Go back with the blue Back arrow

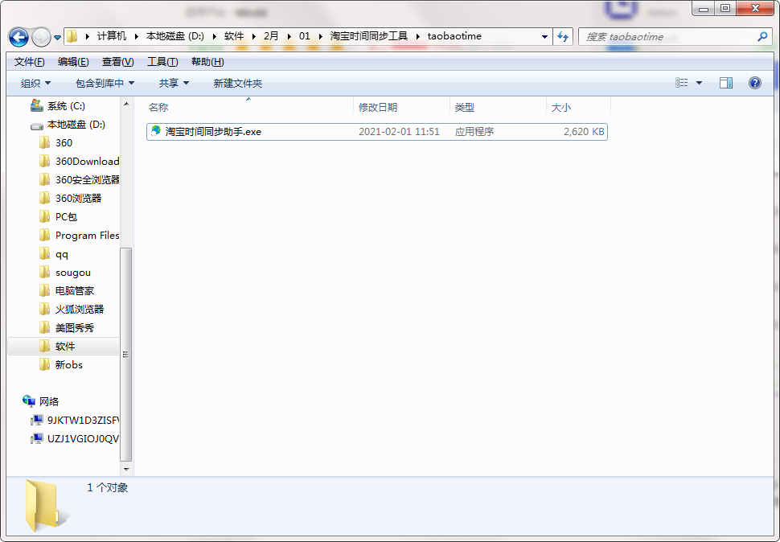pyautogui.click(x=19, y=37)
